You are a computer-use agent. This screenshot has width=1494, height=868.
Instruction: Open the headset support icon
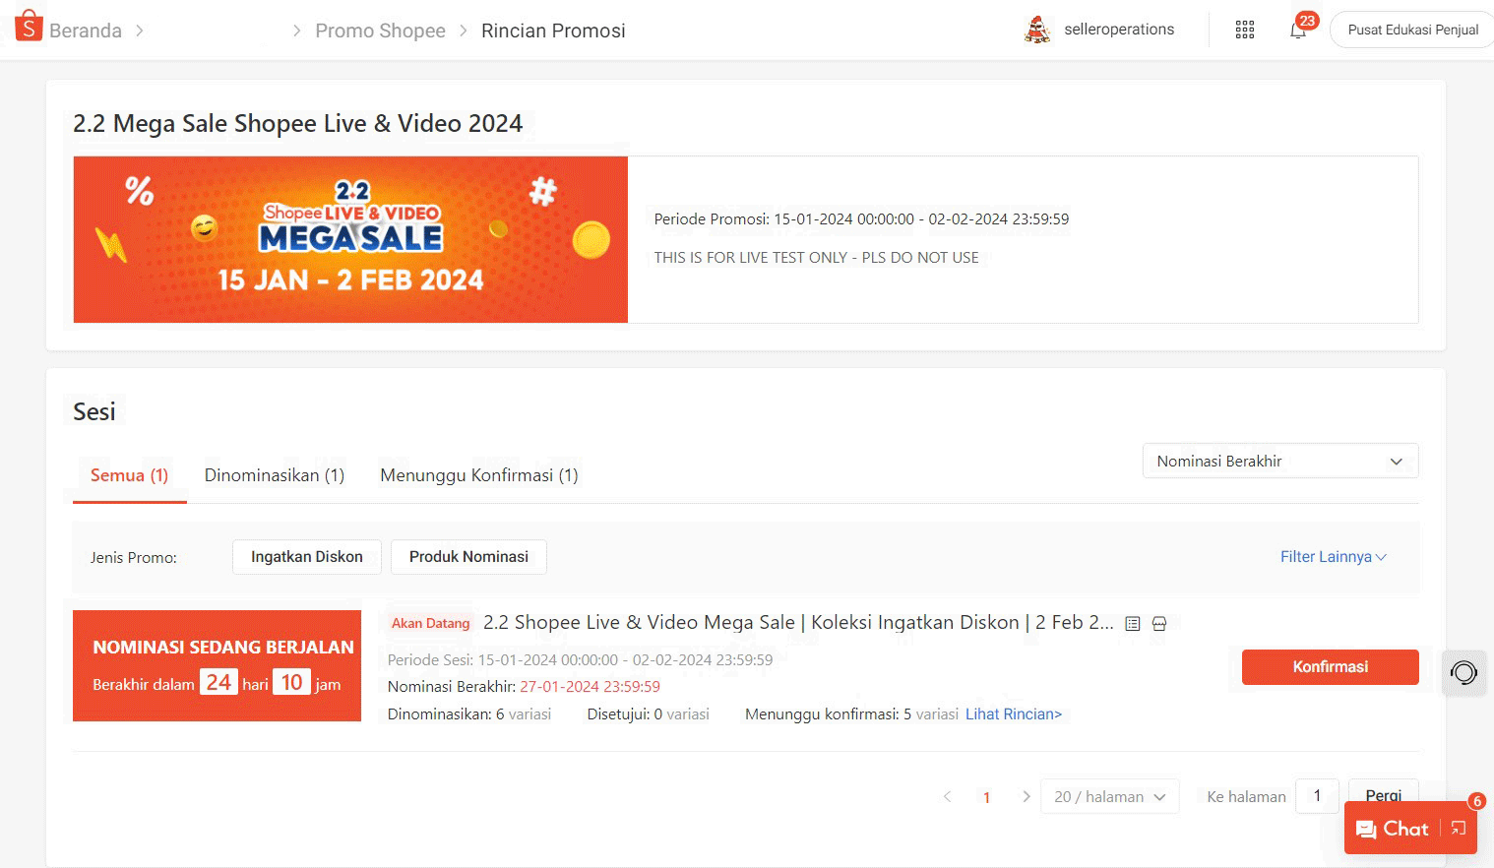point(1463,673)
